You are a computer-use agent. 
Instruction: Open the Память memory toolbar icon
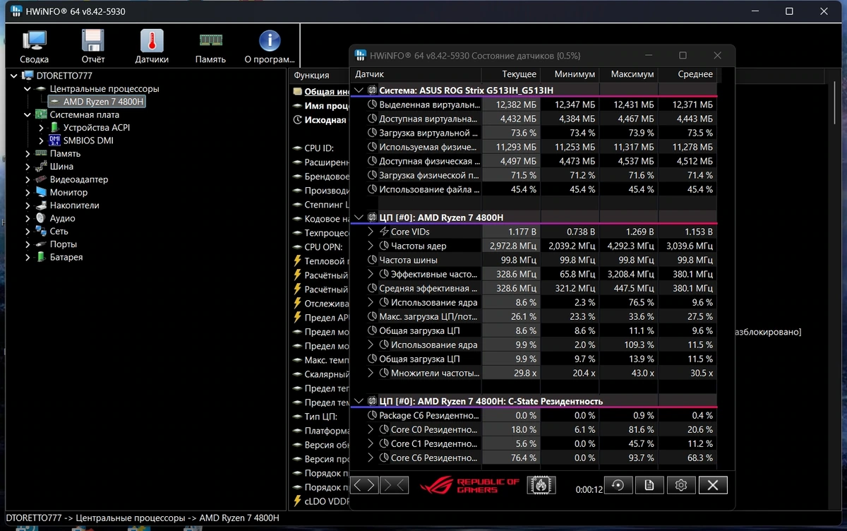210,47
